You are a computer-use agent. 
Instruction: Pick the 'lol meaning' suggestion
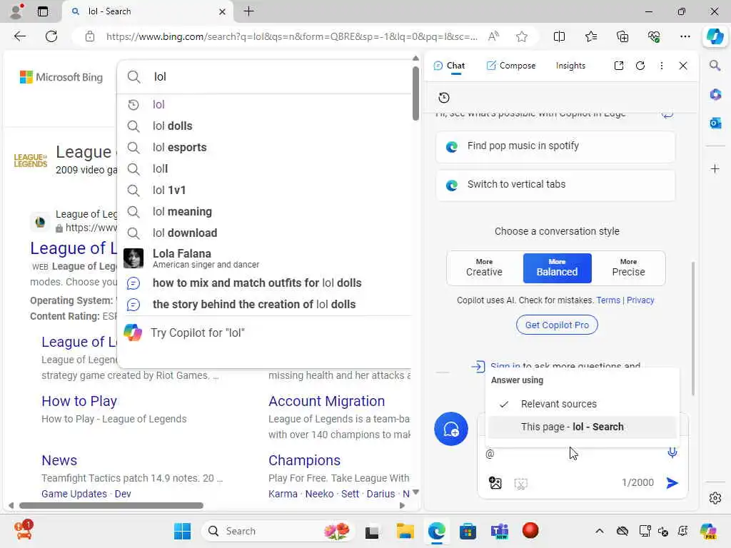coord(264,211)
